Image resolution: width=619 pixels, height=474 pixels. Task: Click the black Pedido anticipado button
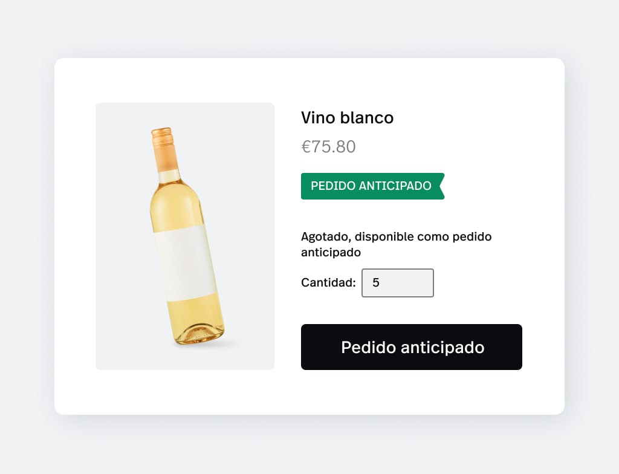coord(411,347)
